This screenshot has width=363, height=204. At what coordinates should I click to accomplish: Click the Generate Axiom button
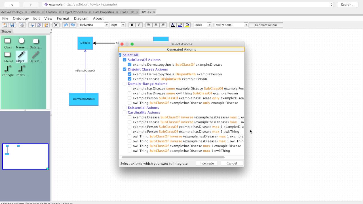(x=266, y=25)
